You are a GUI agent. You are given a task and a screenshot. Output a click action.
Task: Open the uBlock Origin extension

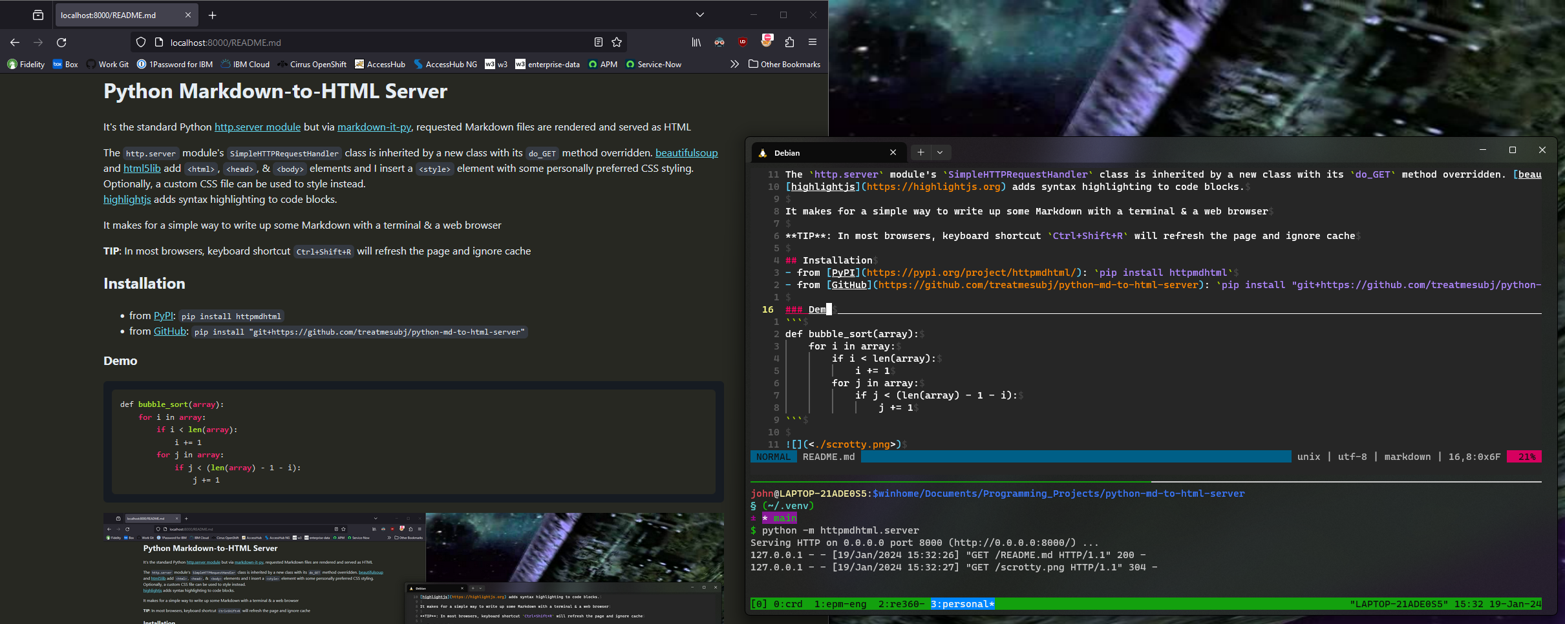[x=743, y=43]
